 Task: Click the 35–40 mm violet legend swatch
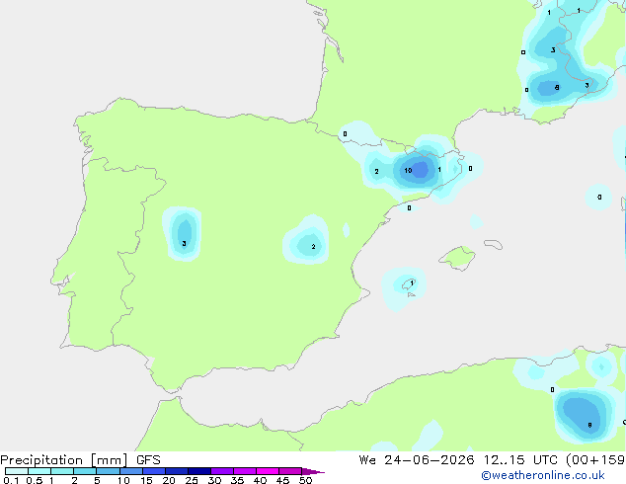(x=245, y=471)
